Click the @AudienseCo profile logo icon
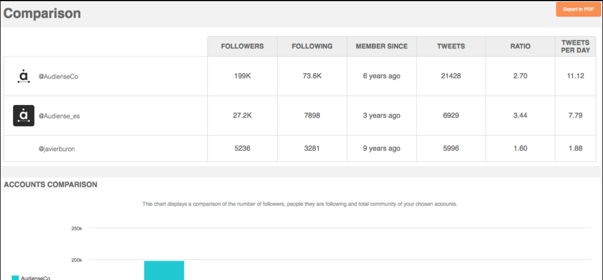The width and height of the screenshot is (603, 280). point(24,76)
